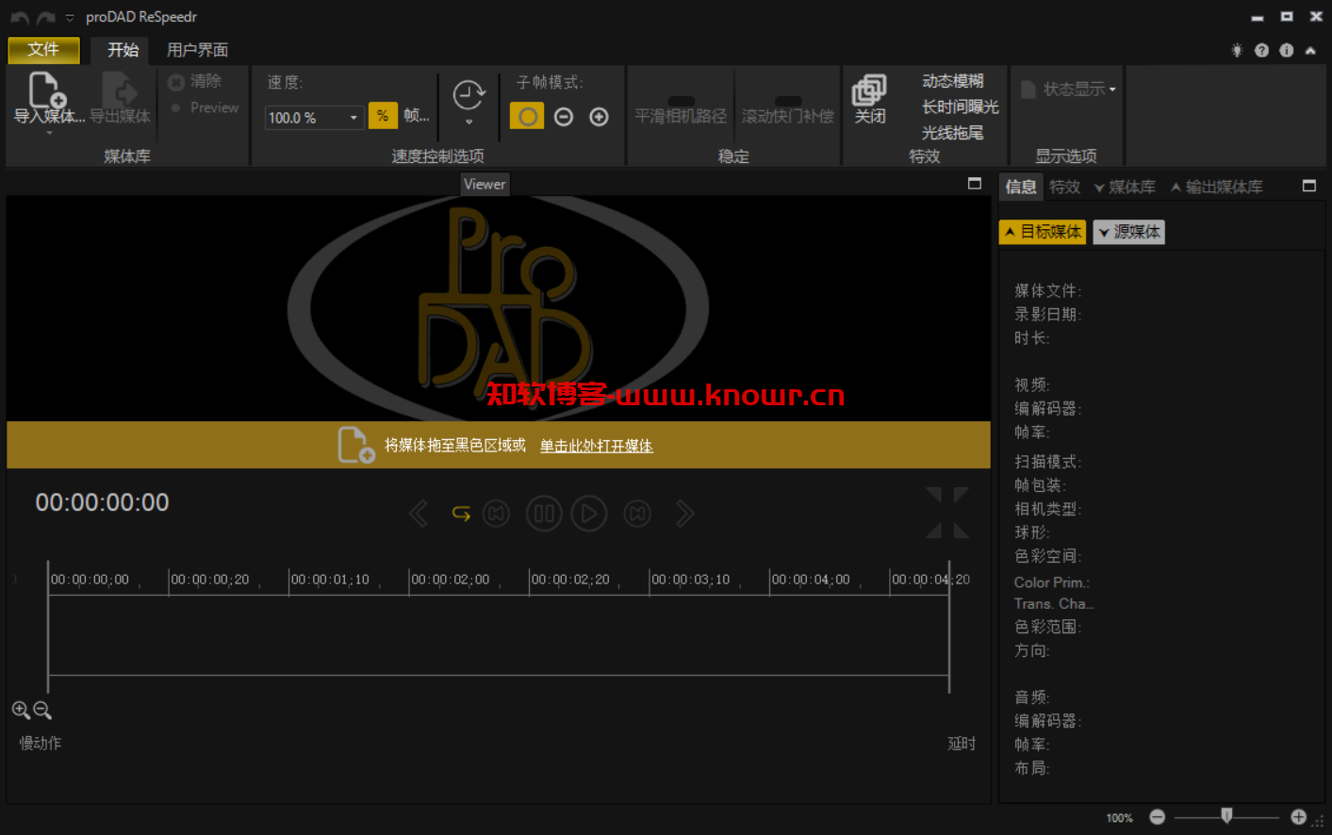The image size is (1332, 835).
Task: Select the percent (%) speed unit
Action: (x=383, y=116)
